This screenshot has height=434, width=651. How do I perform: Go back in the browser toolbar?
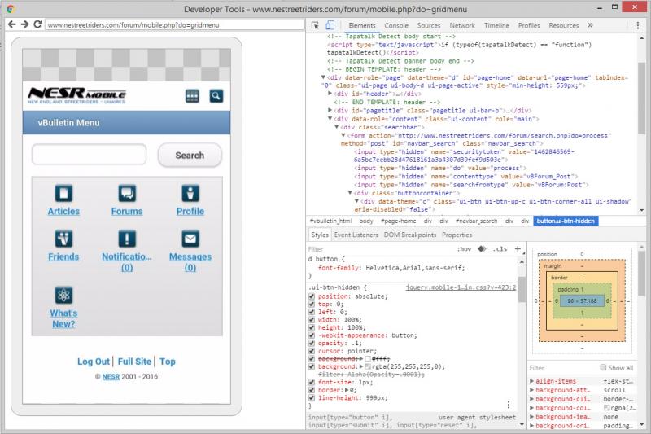12,24
